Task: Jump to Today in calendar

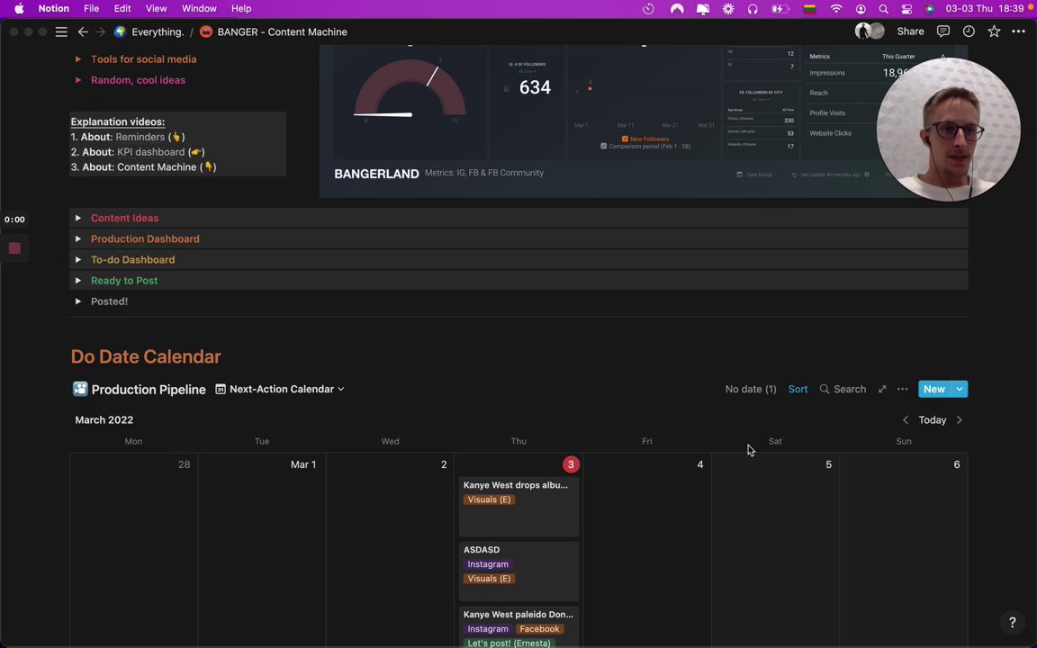Action: [x=932, y=420]
